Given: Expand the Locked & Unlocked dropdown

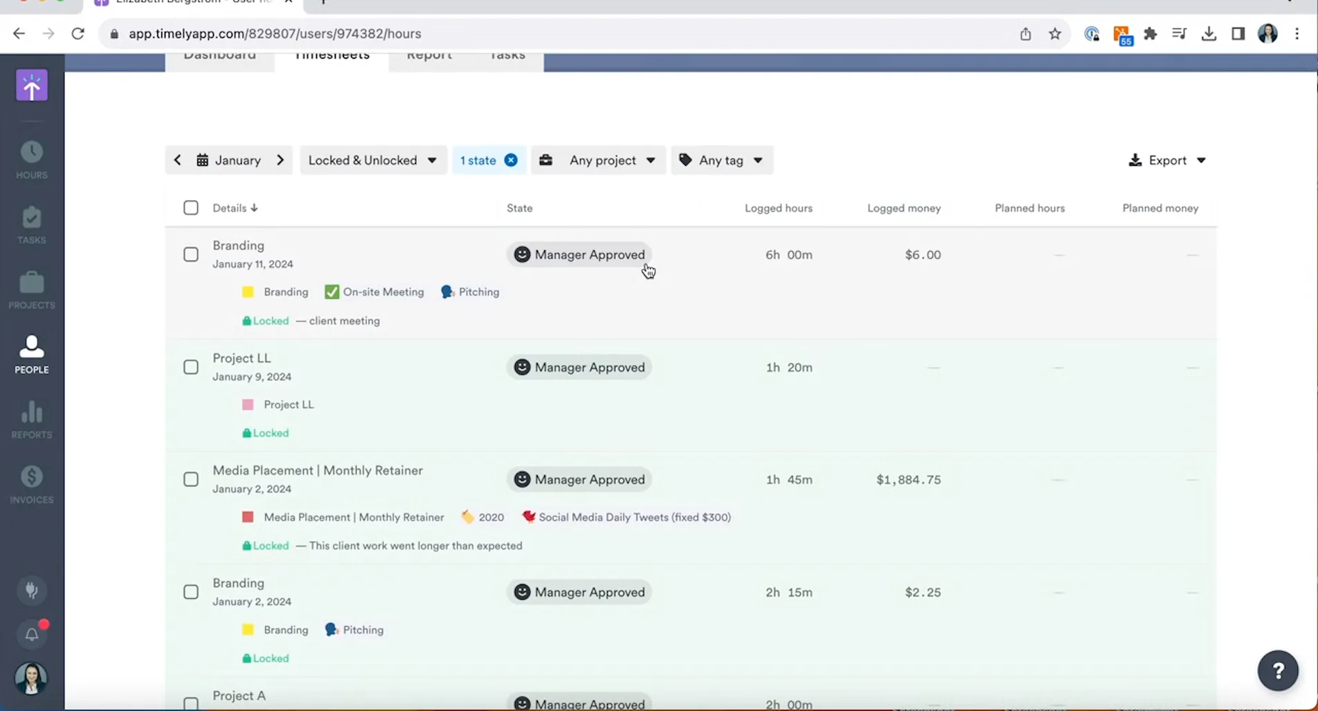Looking at the screenshot, I should (x=372, y=160).
